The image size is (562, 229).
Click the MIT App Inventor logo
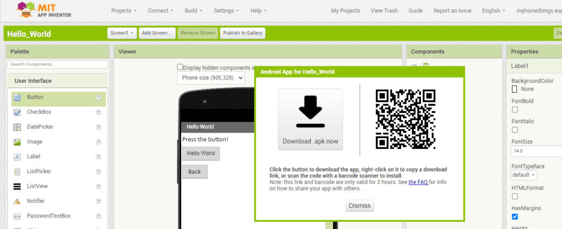click(44, 10)
